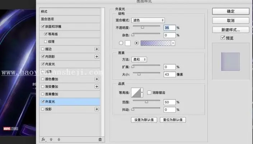Adjust the 不透明度 opacity slider
This screenshot has height=144, width=253.
pyautogui.click(x=142, y=27)
